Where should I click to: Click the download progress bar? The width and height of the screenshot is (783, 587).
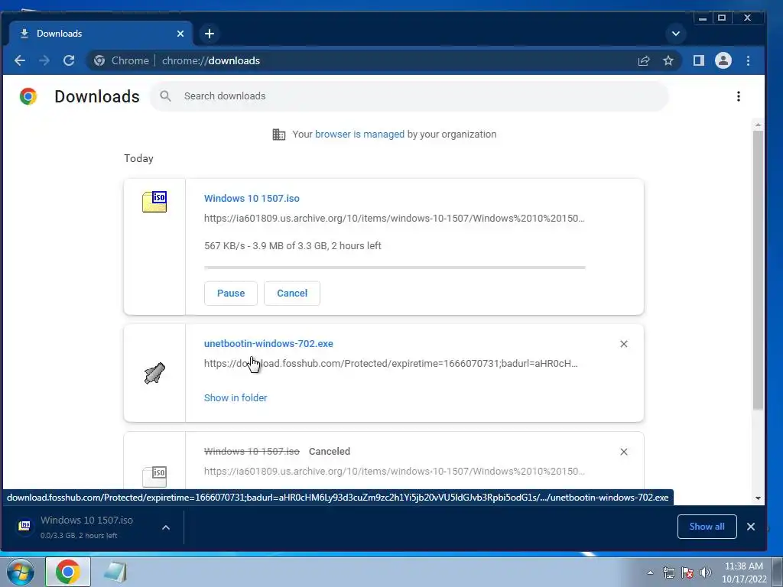[395, 268]
